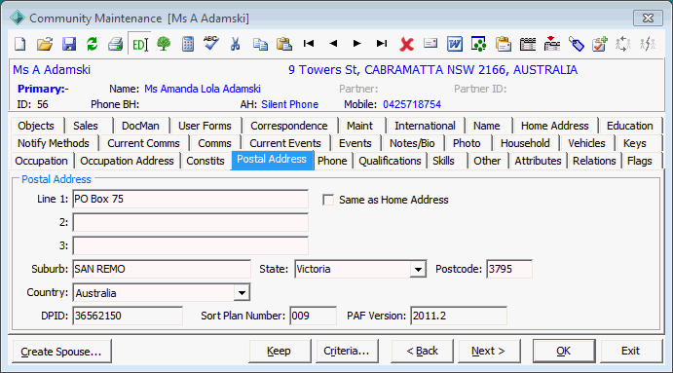Click the PAF Version field

[459, 316]
